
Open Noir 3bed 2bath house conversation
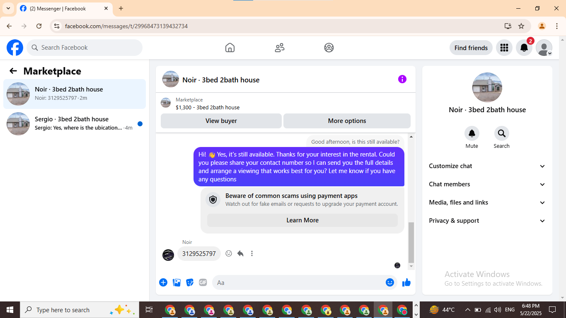pyautogui.click(x=75, y=94)
